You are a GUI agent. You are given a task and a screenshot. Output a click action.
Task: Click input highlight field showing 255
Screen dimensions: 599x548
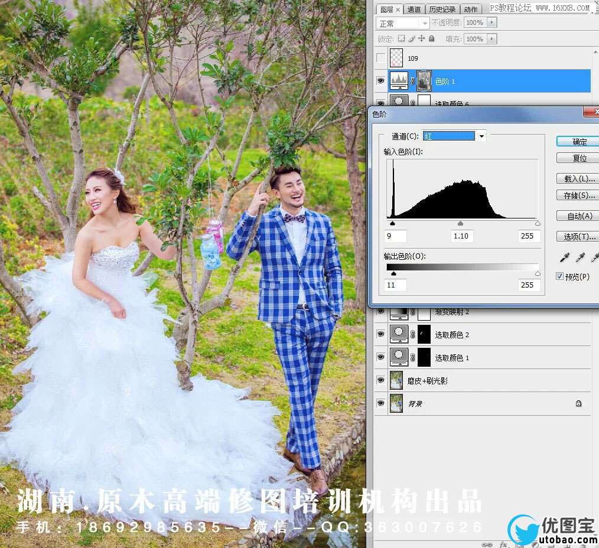pyautogui.click(x=529, y=236)
